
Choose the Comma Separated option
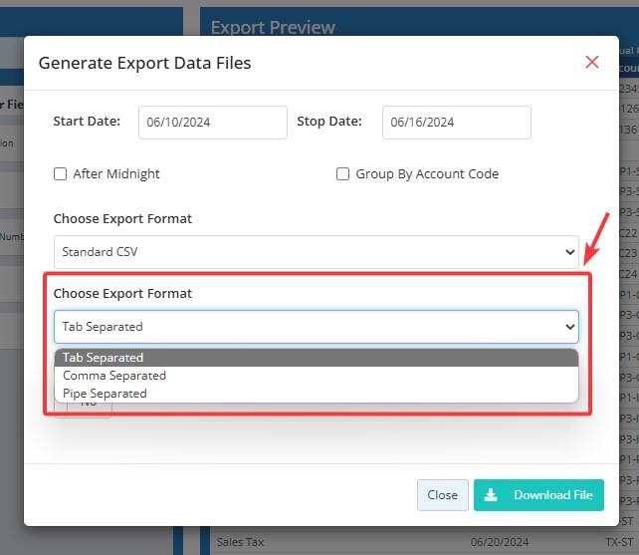click(x=114, y=376)
